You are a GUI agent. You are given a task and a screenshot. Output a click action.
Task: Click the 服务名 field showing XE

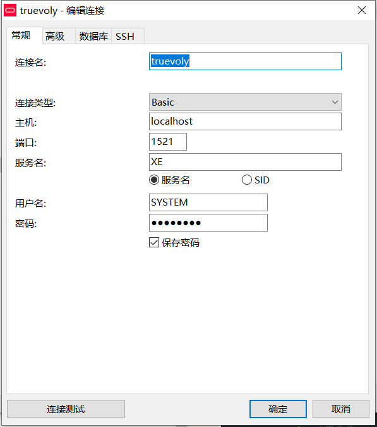245,162
